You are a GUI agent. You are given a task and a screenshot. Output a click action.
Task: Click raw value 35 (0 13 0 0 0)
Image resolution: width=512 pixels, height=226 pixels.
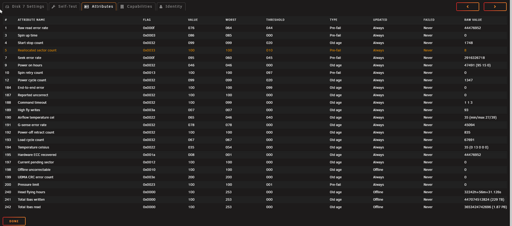[476, 148]
